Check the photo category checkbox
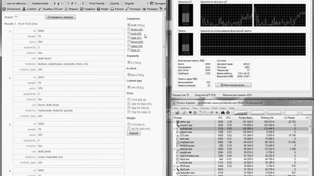The width and height of the screenshot is (314, 176). [x=129, y=29]
